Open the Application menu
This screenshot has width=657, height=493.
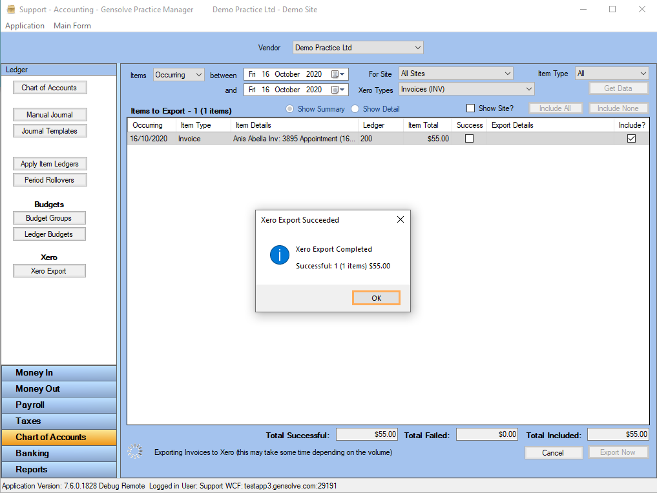tap(25, 26)
